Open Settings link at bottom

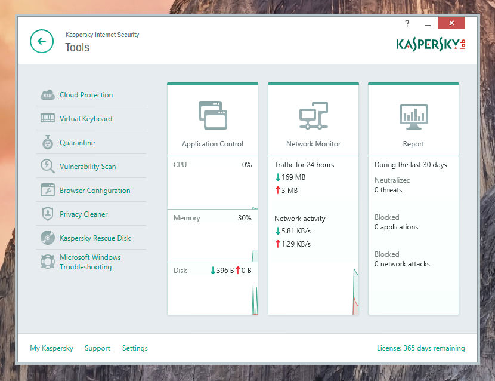tap(135, 348)
